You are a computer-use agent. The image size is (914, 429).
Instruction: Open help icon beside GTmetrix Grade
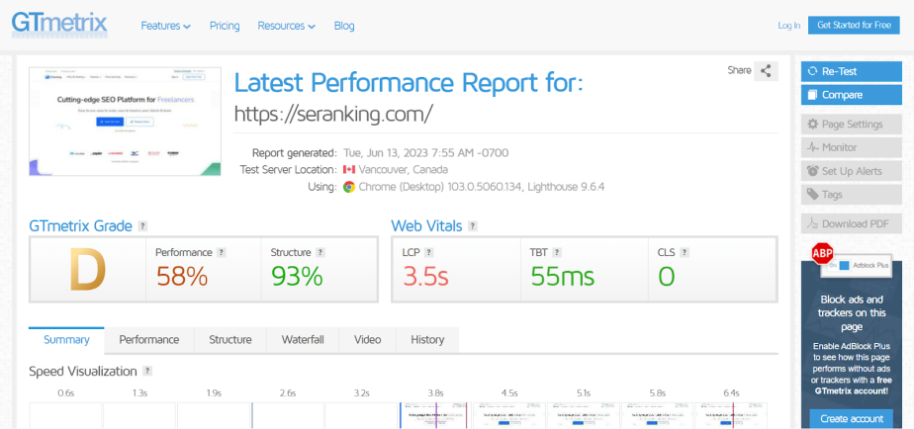tap(143, 226)
